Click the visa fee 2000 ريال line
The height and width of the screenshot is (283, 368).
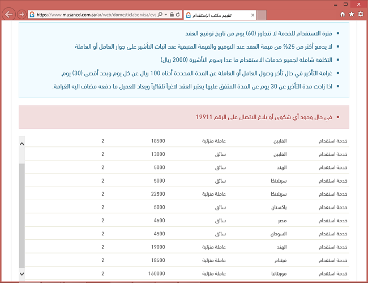tap(246, 60)
